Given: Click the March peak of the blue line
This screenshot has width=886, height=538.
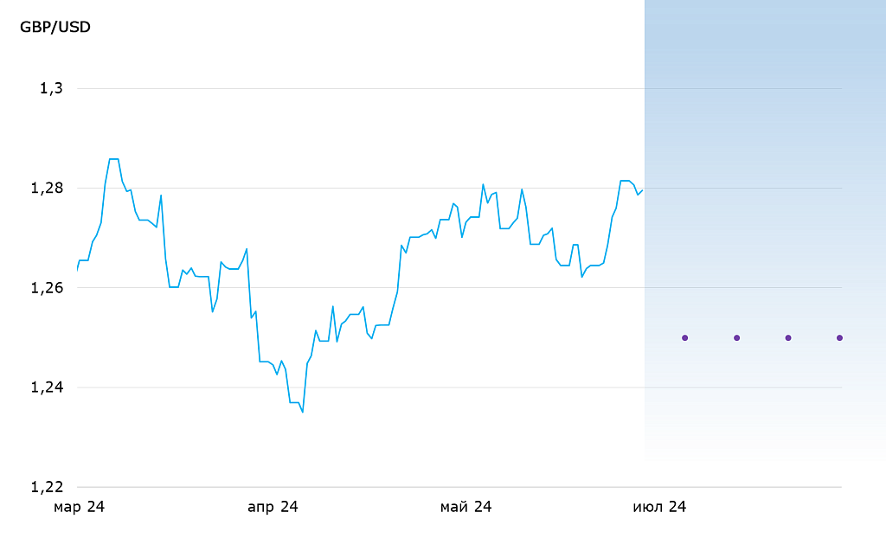Looking at the screenshot, I should coord(113,159).
